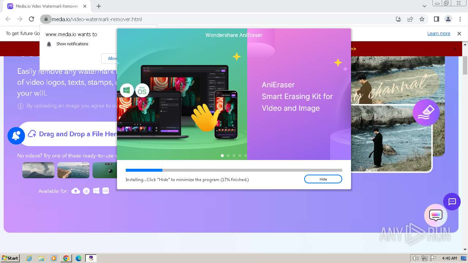Image resolution: width=468 pixels, height=263 pixels.
Task: Go back with browser back arrow
Action: [8, 19]
